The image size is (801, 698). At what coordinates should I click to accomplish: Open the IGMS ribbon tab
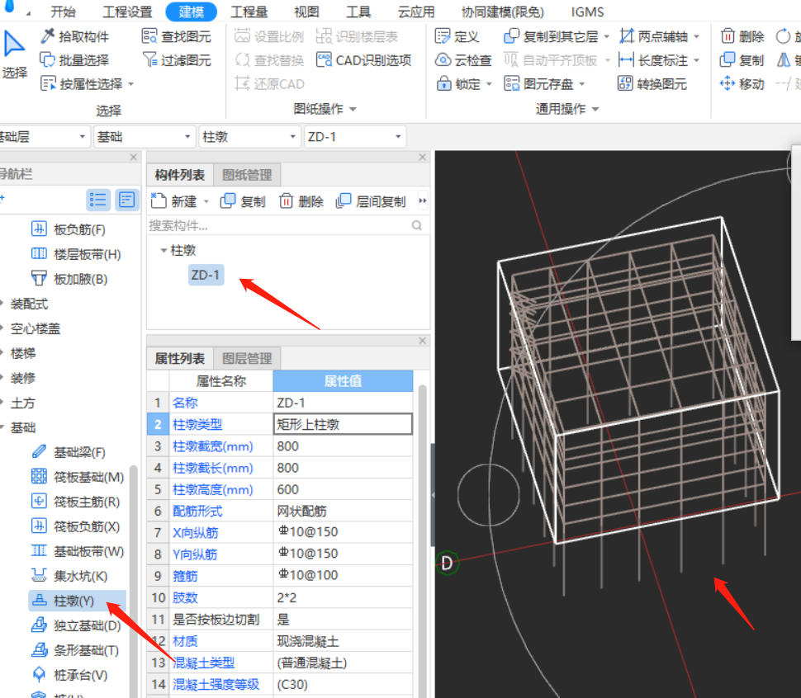click(x=587, y=12)
